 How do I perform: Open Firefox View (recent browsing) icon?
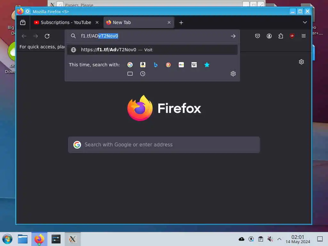pos(23,22)
